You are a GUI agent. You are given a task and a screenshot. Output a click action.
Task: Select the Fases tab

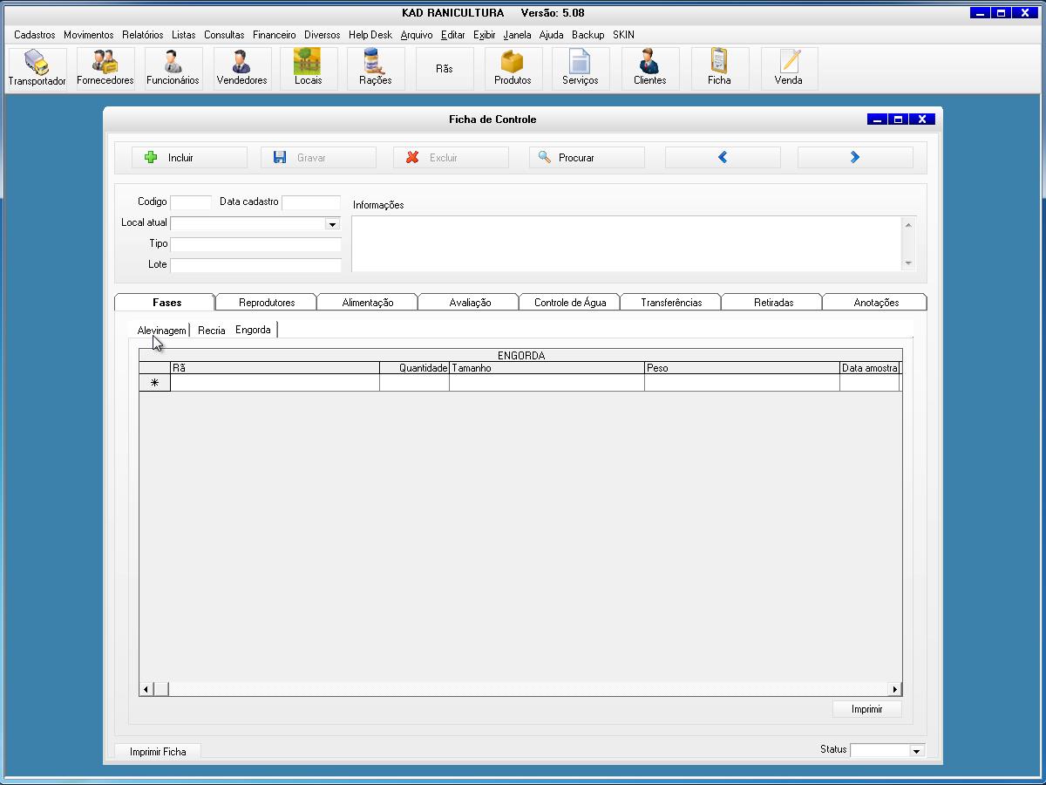point(166,303)
